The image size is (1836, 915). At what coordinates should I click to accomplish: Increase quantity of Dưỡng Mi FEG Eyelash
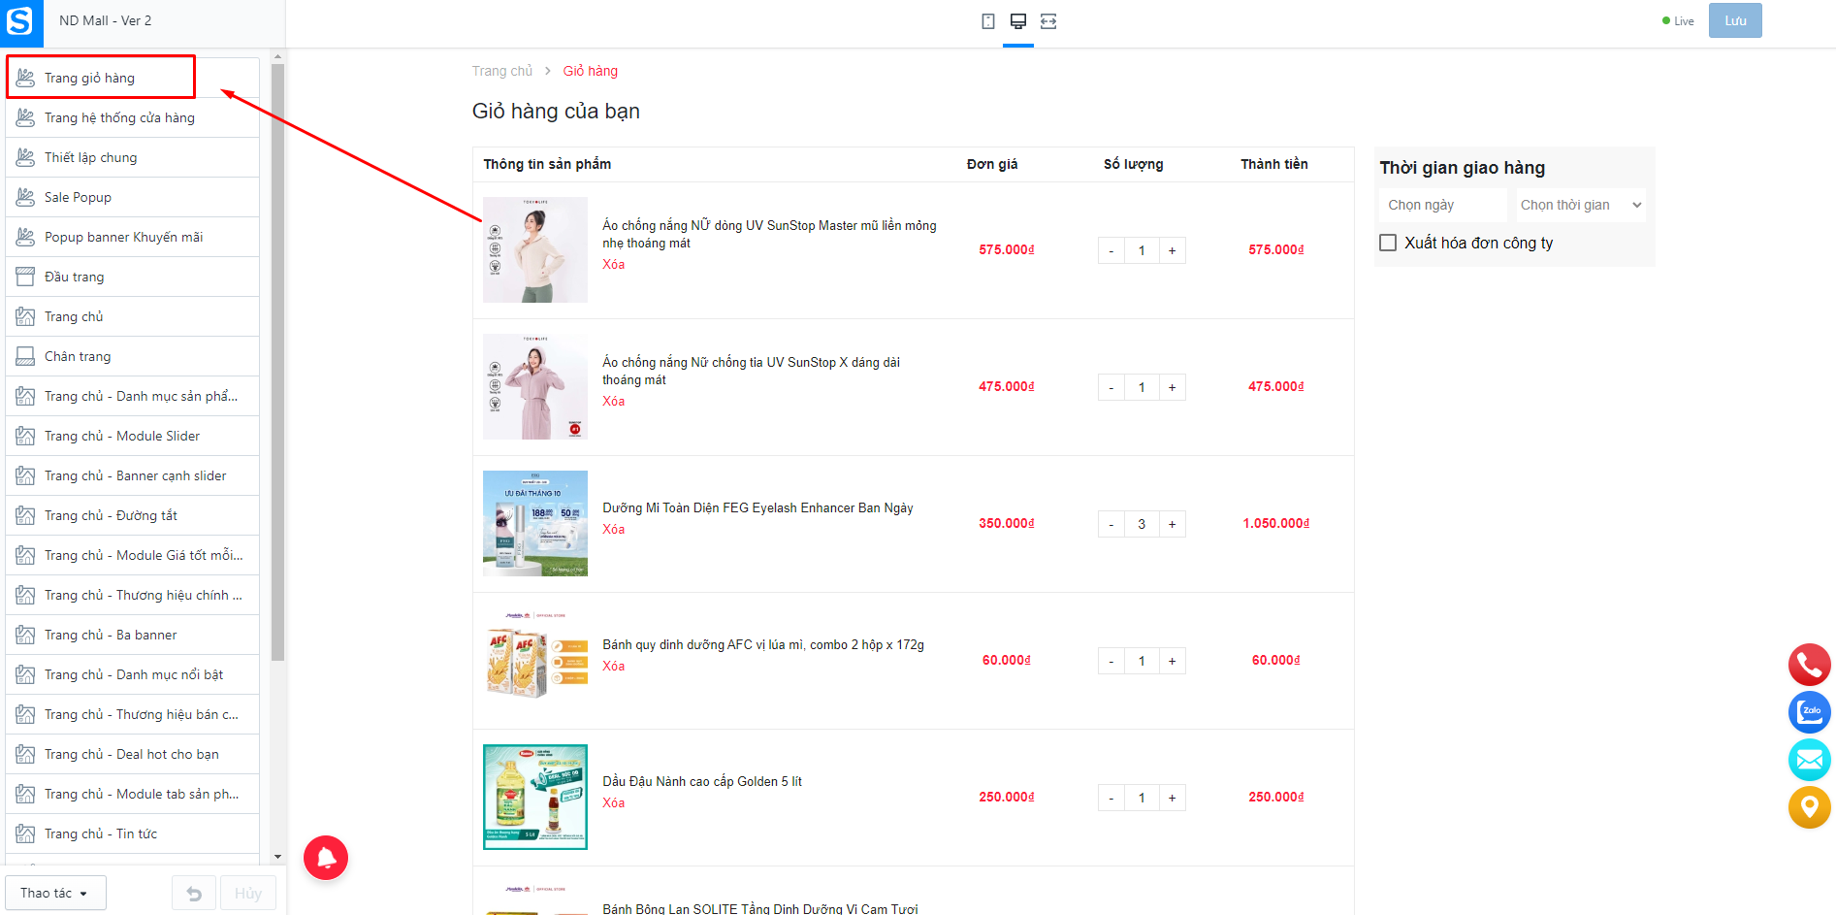[1172, 524]
